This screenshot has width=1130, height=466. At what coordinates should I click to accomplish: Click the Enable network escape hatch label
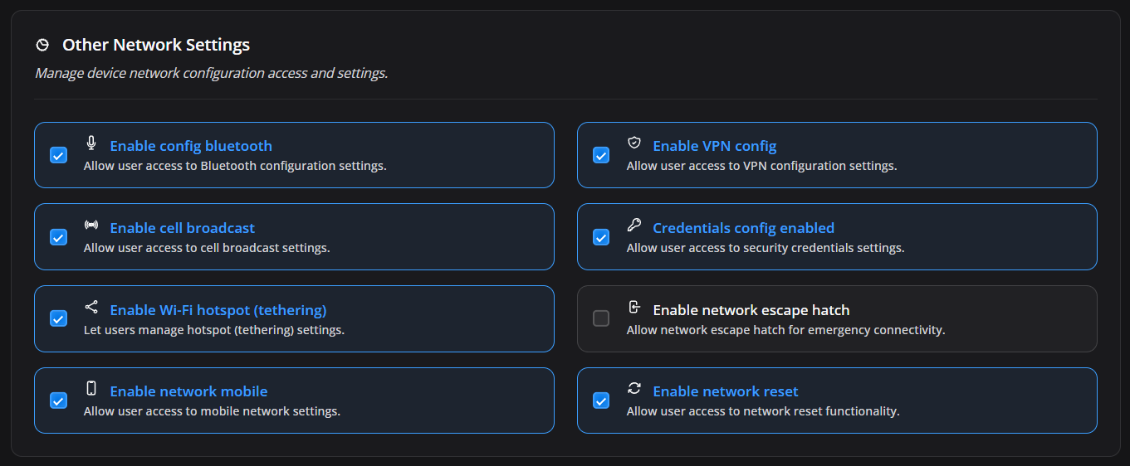[x=751, y=310]
